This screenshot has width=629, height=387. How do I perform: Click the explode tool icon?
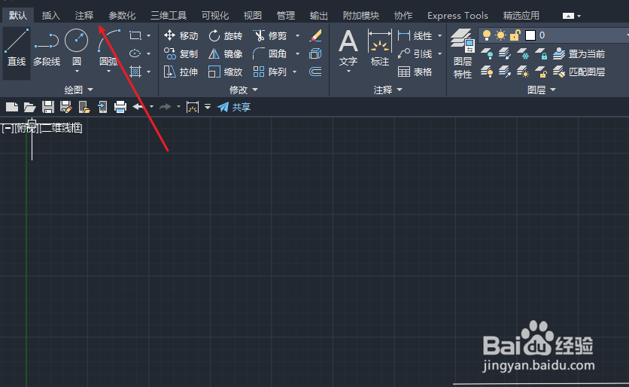(x=316, y=53)
